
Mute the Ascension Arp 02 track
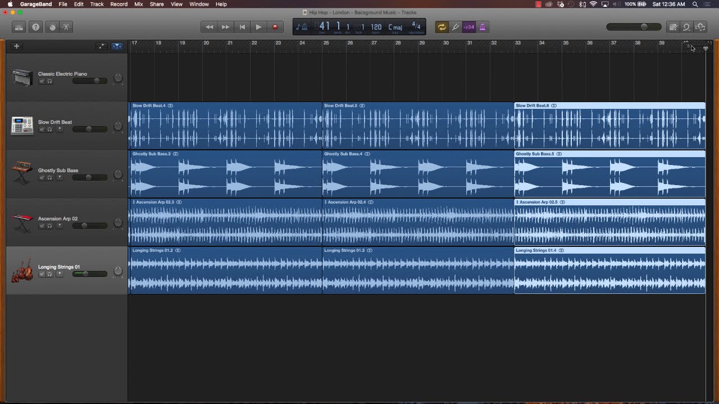[42, 226]
